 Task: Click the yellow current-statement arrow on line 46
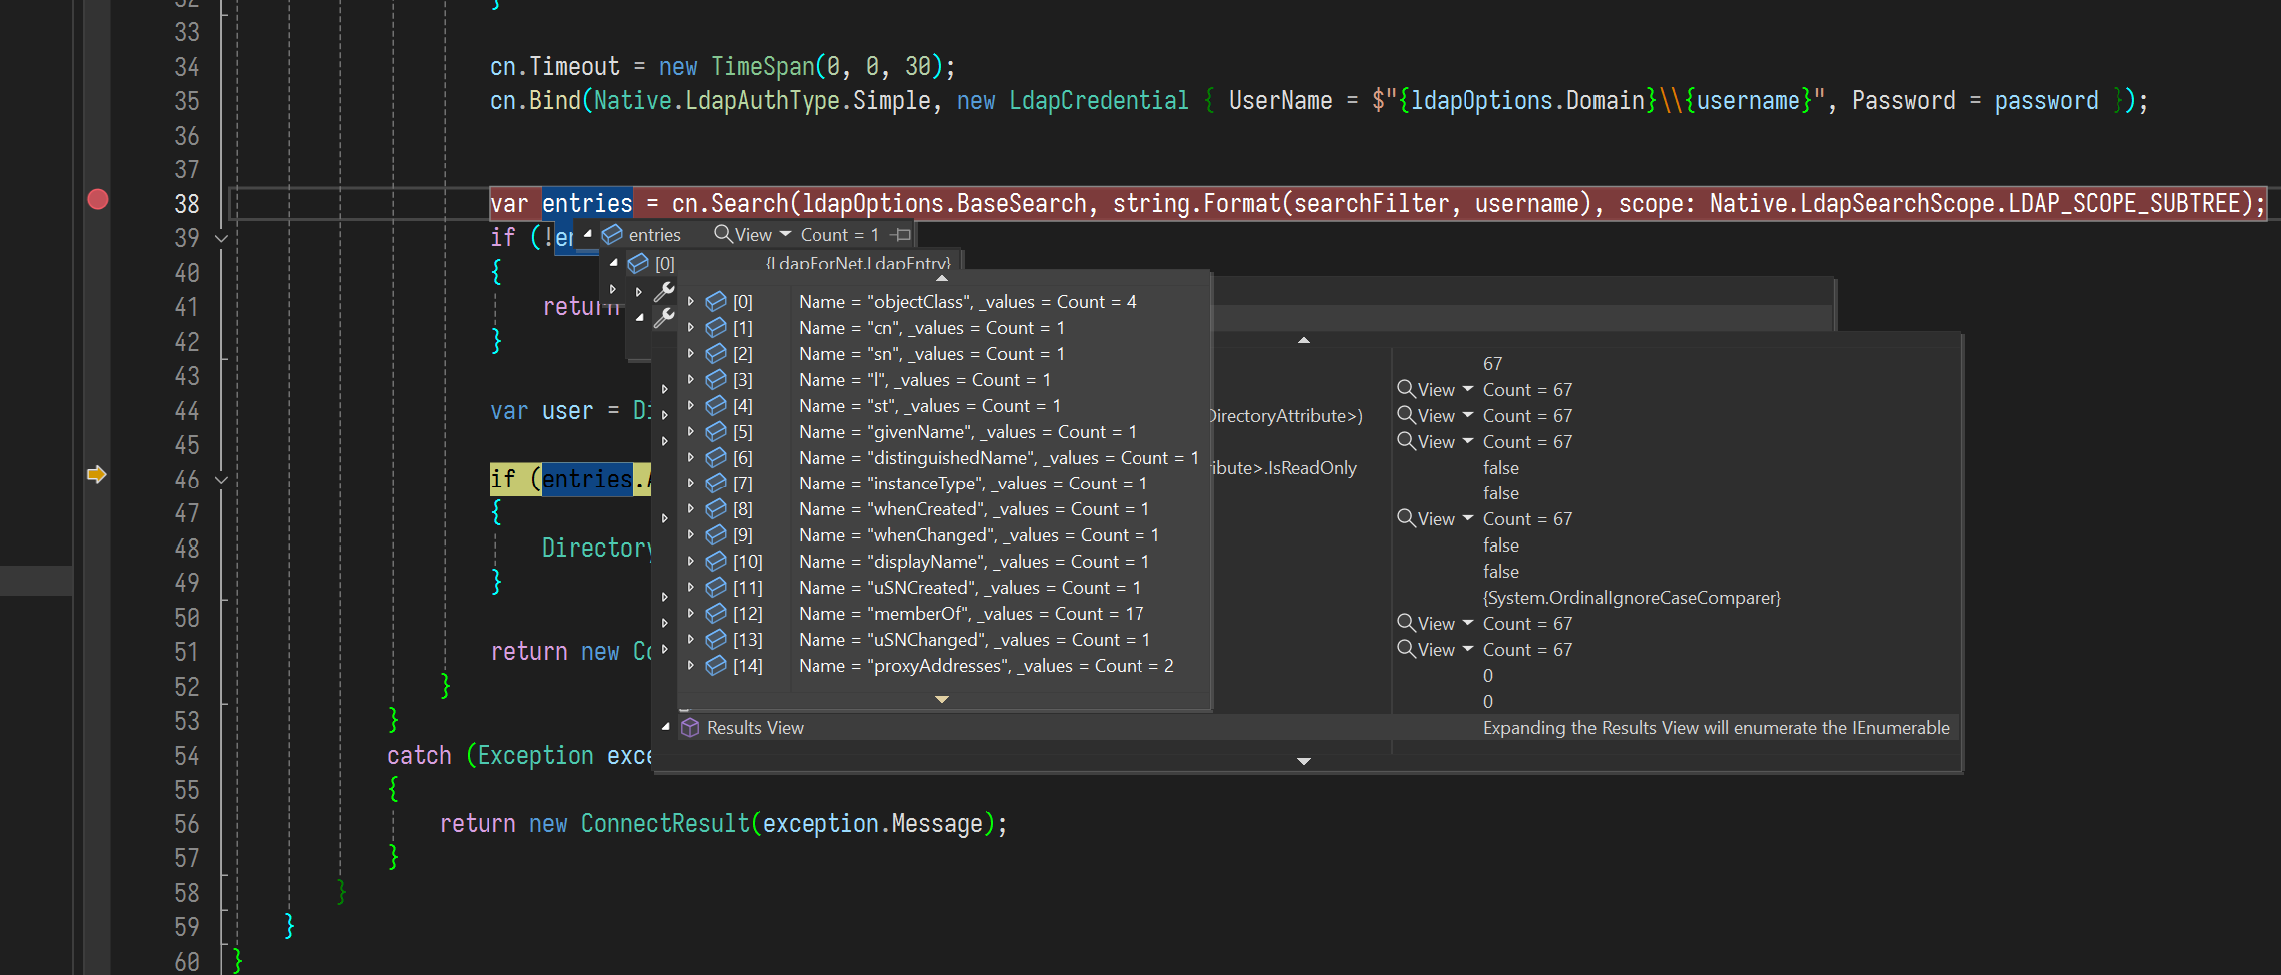tap(96, 475)
